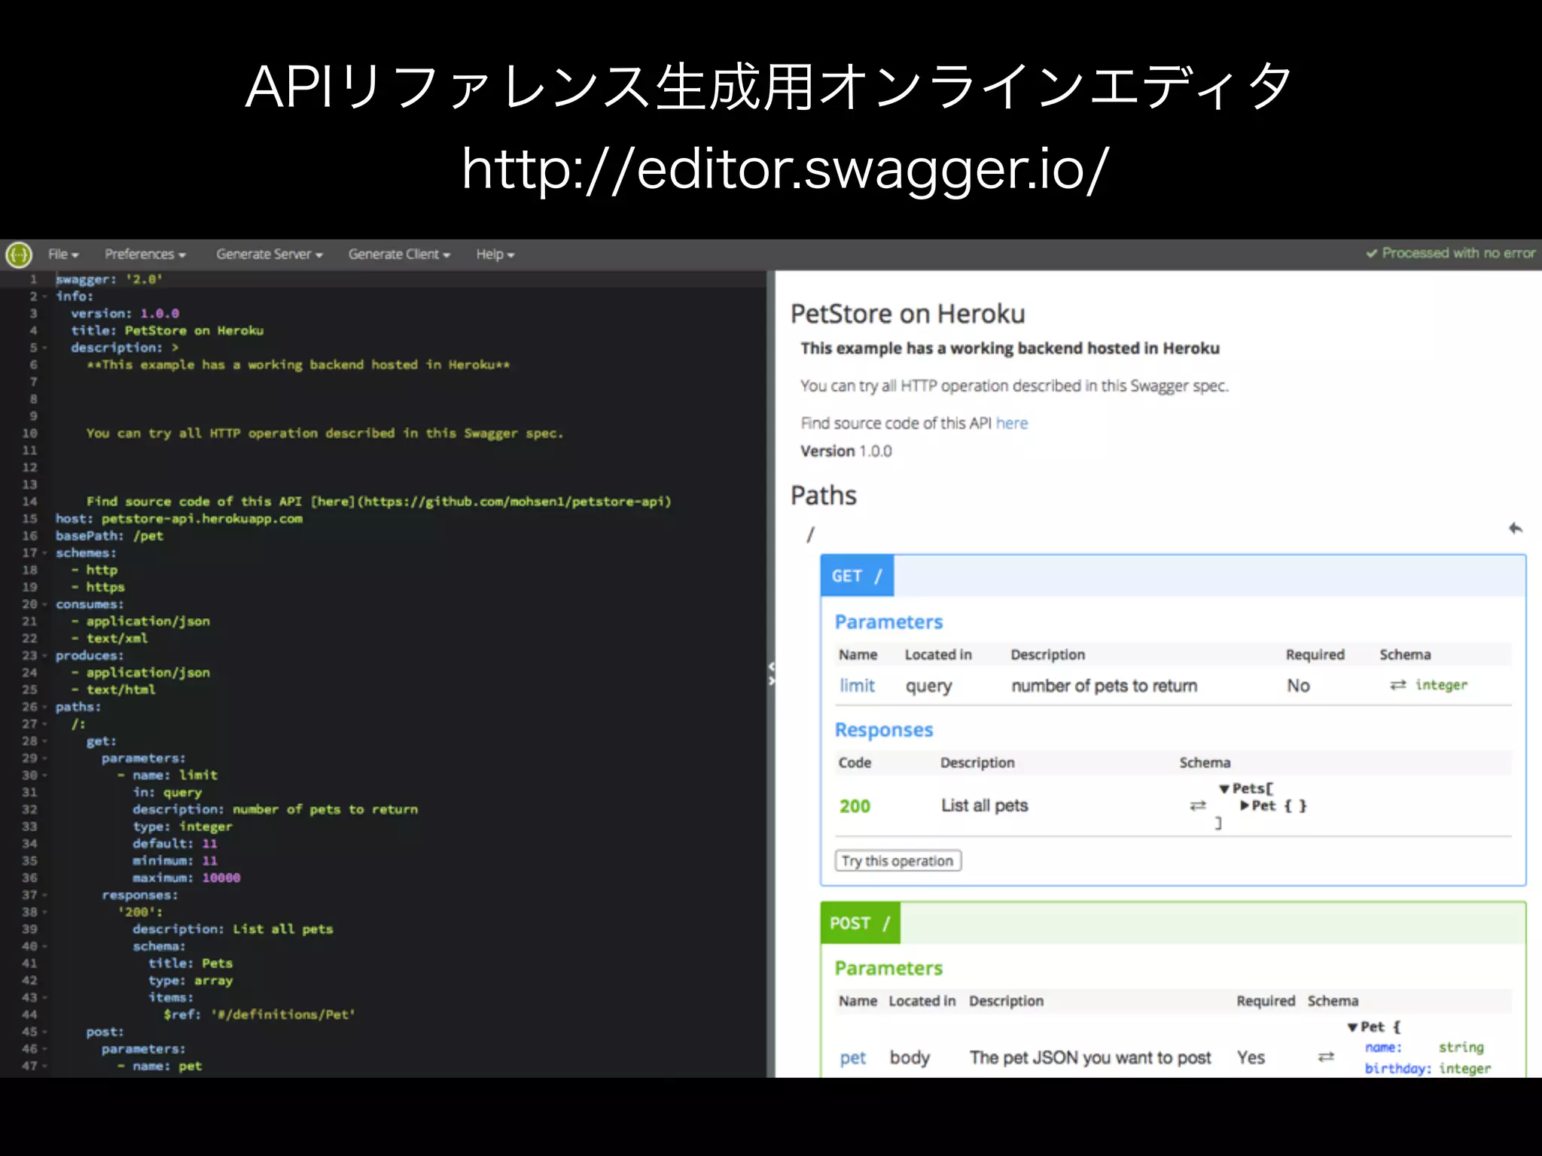Click 'number of pets to return' description

point(1105,686)
